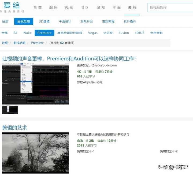Click the 影视后期 breadcrumb link
This screenshot has width=193, height=174.
(20, 43)
